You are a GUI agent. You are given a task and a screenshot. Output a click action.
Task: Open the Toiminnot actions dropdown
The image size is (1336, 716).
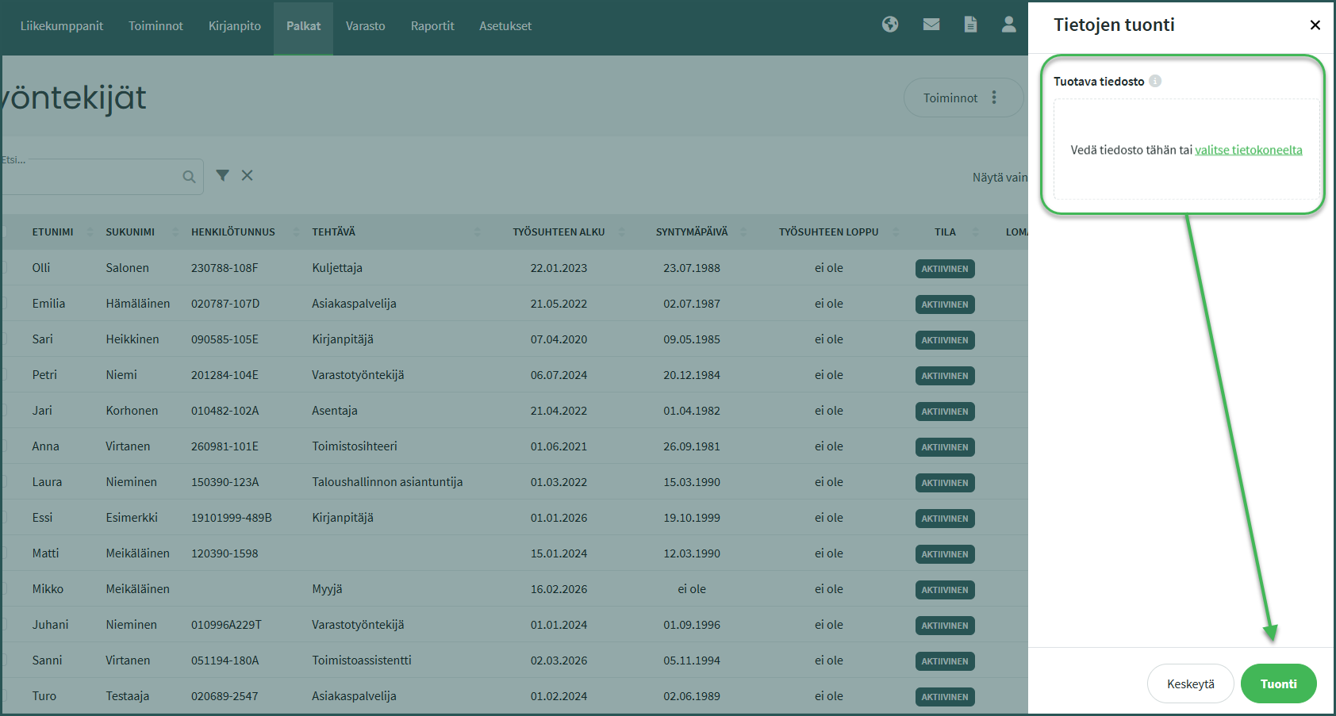click(962, 98)
